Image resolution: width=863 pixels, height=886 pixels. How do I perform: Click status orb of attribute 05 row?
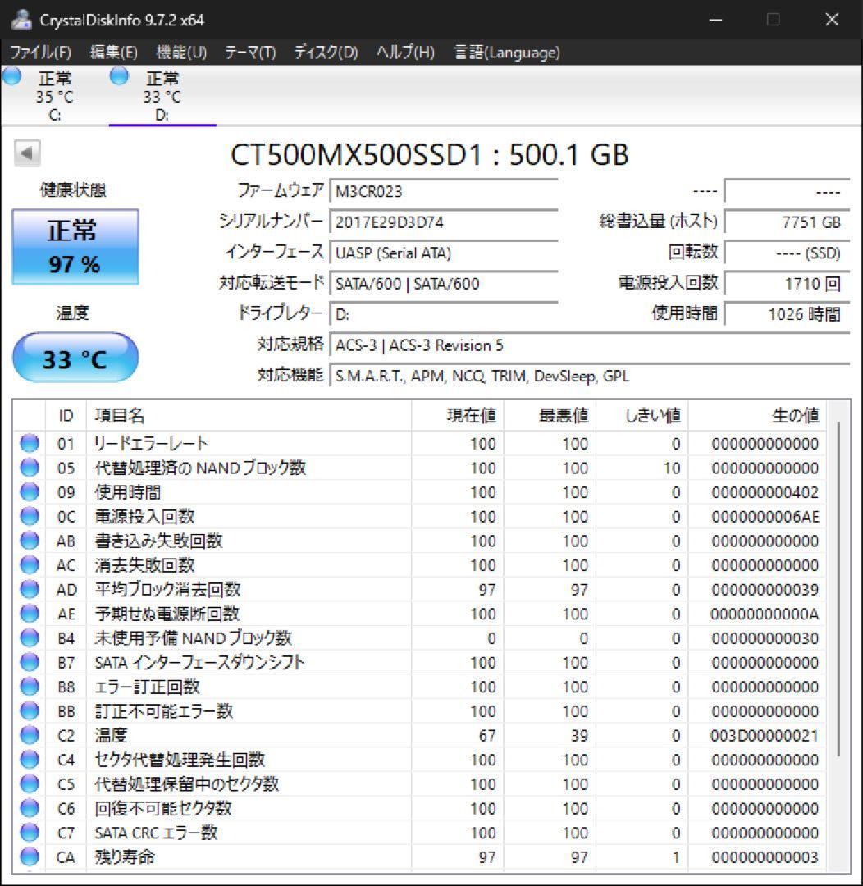coord(30,468)
